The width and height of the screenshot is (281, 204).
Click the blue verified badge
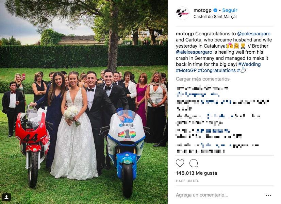(x=215, y=11)
